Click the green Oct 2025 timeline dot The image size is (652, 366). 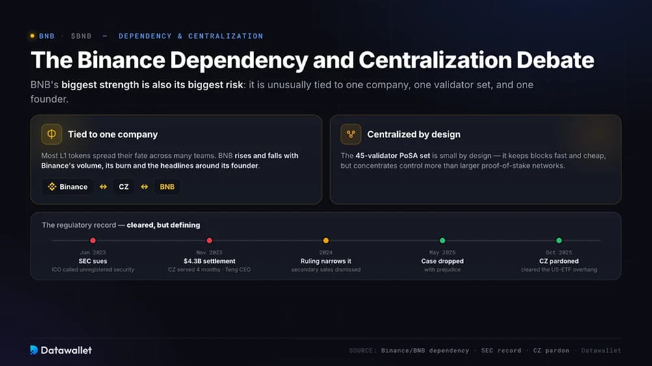click(x=559, y=241)
